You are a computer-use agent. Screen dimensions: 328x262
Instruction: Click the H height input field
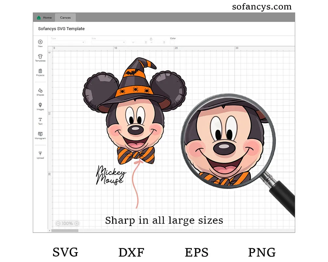(158, 42)
